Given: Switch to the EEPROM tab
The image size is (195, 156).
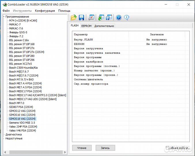Looking at the screenshot, I should click(86, 26).
